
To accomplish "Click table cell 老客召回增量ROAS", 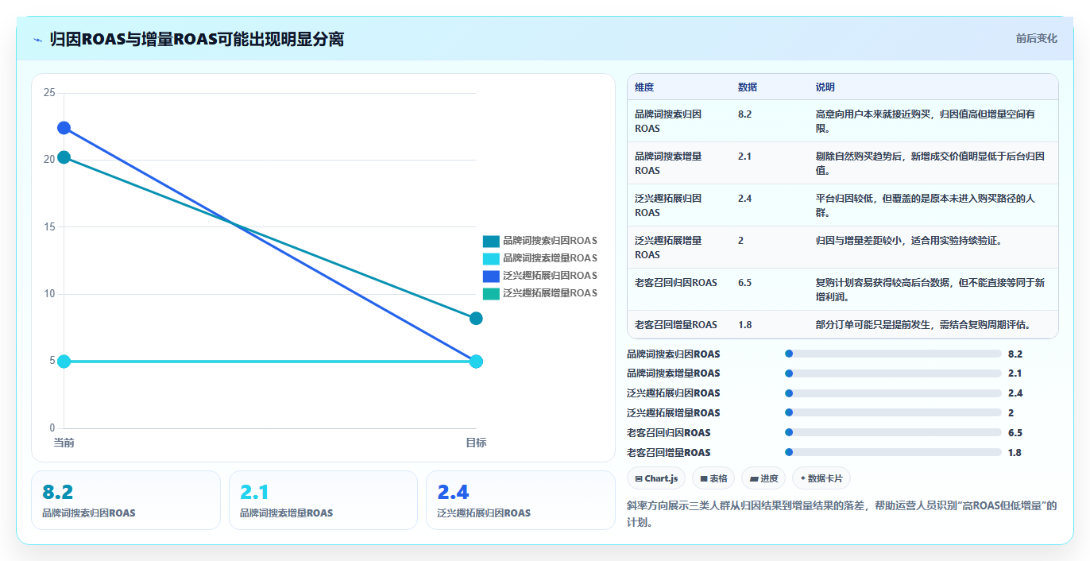I will [x=675, y=324].
